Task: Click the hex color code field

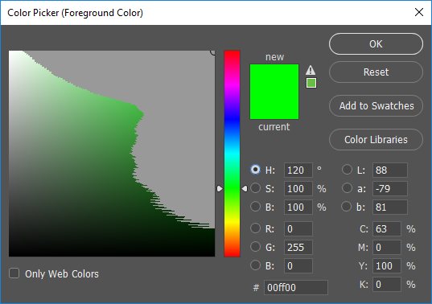Action: coord(296,287)
